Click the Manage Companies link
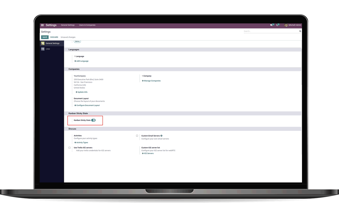This screenshot has width=339, height=216. [151, 81]
